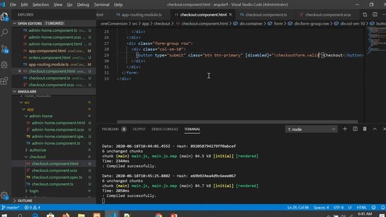Maximize terminal panel with up chevron

tap(375, 129)
